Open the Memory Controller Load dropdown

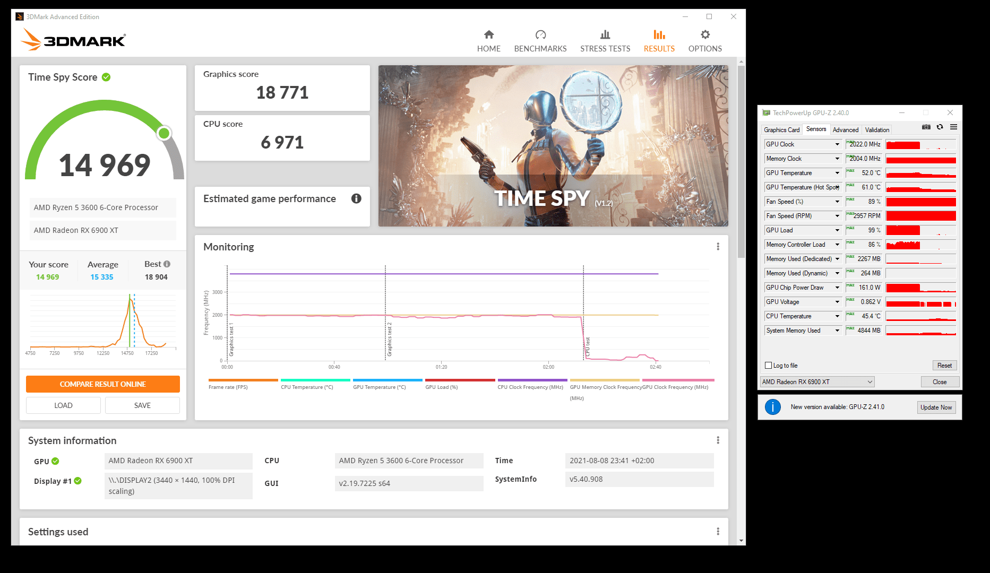(837, 245)
